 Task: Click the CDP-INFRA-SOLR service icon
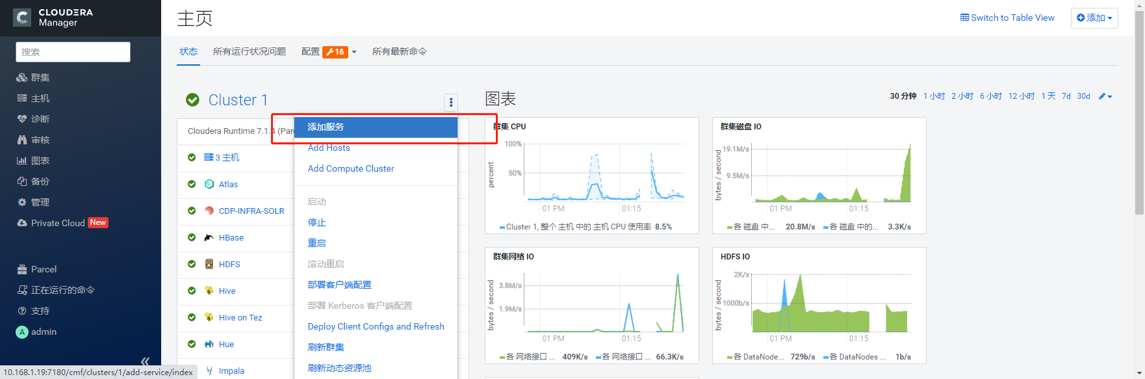pyautogui.click(x=209, y=211)
